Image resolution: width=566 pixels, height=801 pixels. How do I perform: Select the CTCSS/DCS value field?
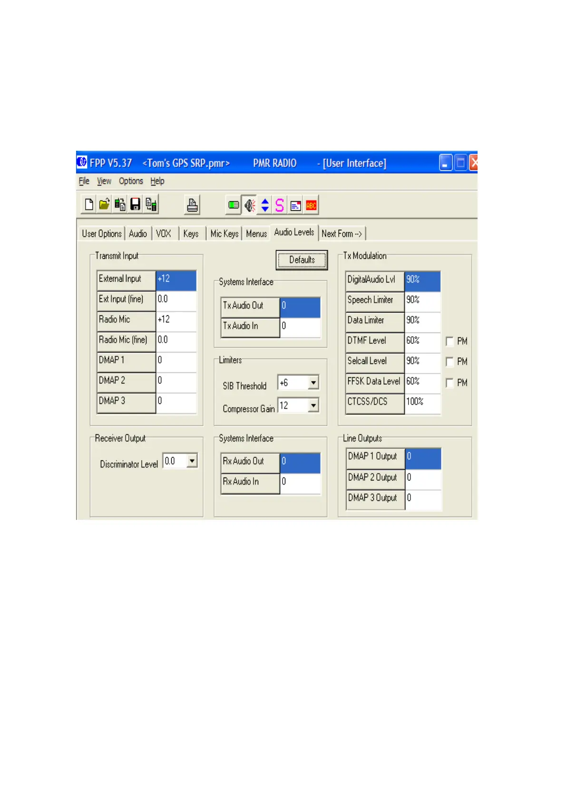(x=422, y=404)
